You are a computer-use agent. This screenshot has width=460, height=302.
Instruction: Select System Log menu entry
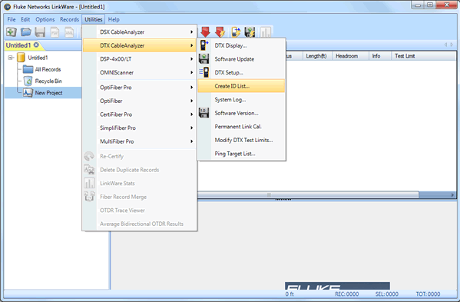(x=241, y=99)
